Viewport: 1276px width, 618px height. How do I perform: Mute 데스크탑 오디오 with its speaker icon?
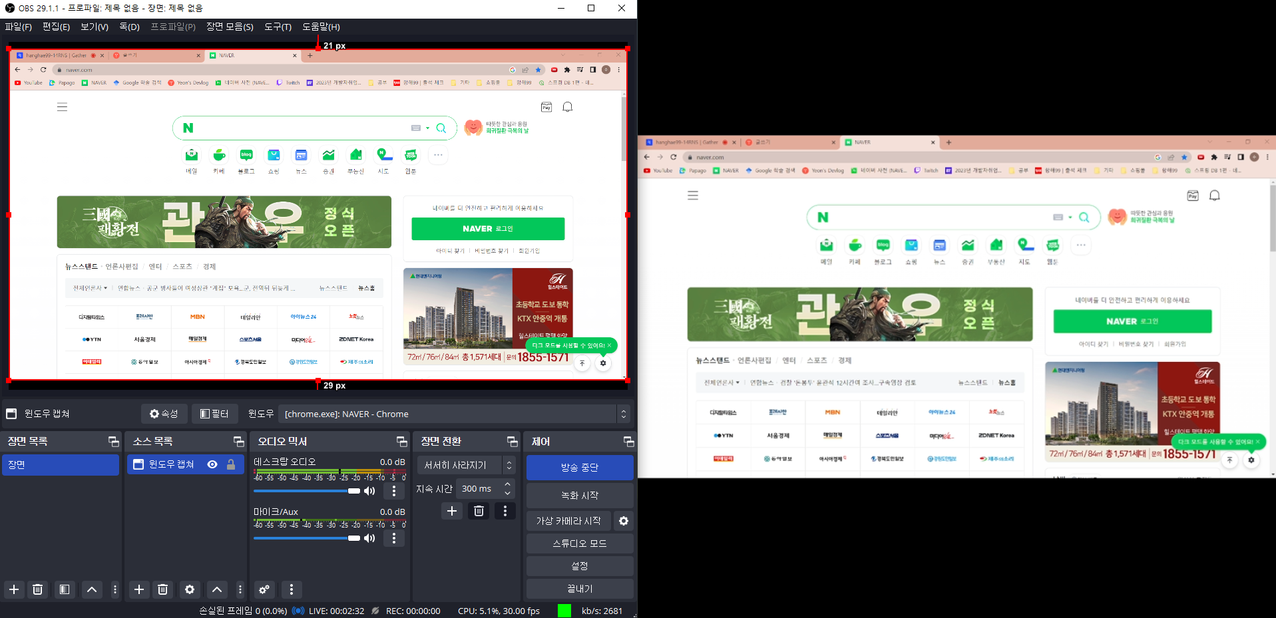[x=369, y=491]
